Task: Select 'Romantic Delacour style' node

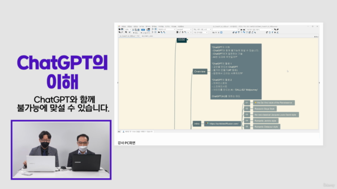Action: [x=266, y=127]
